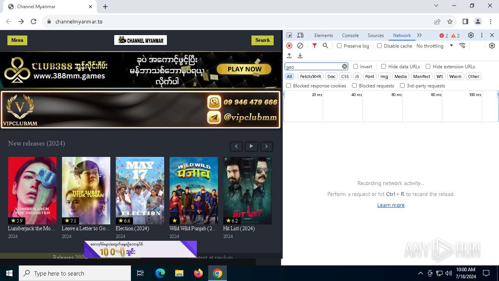Switch to Elements tab

[324, 35]
